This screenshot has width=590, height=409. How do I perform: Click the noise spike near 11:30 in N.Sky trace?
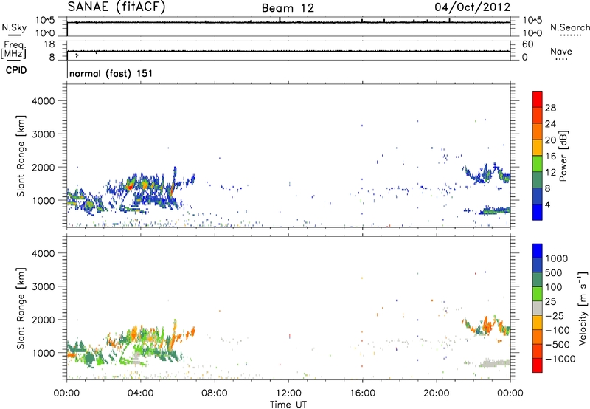tap(280, 20)
